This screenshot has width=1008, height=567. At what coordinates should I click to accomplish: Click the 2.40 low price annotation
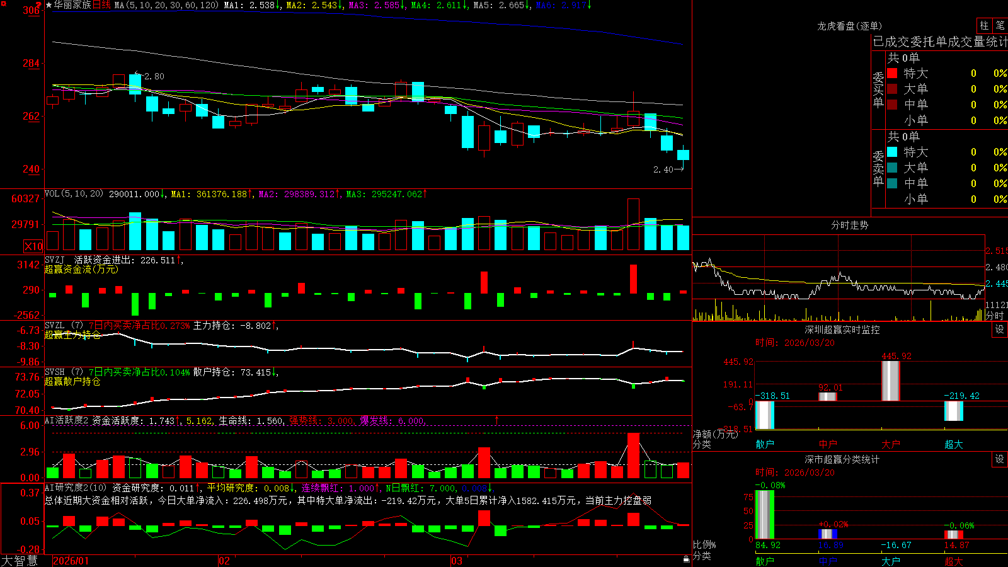click(663, 169)
